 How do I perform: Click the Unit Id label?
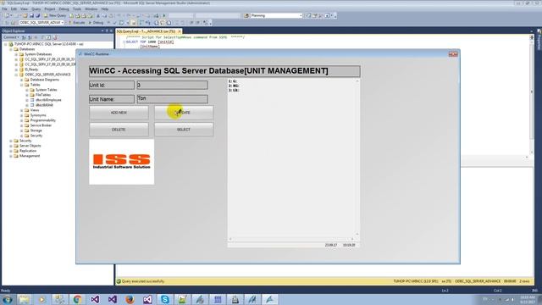[x=112, y=85]
